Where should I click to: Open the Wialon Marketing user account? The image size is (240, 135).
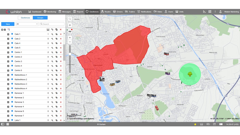point(229,12)
